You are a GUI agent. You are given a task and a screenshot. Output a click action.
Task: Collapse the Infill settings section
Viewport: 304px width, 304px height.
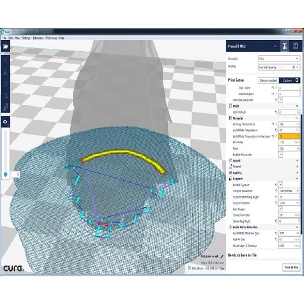297,106
